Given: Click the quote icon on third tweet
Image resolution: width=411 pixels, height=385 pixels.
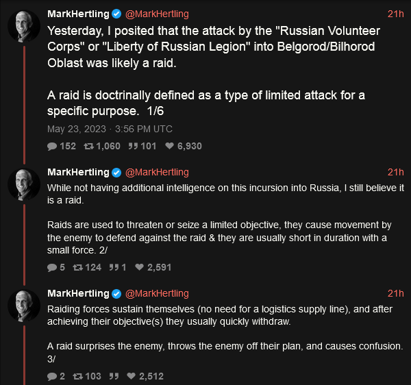Looking at the screenshot, I should (x=114, y=376).
